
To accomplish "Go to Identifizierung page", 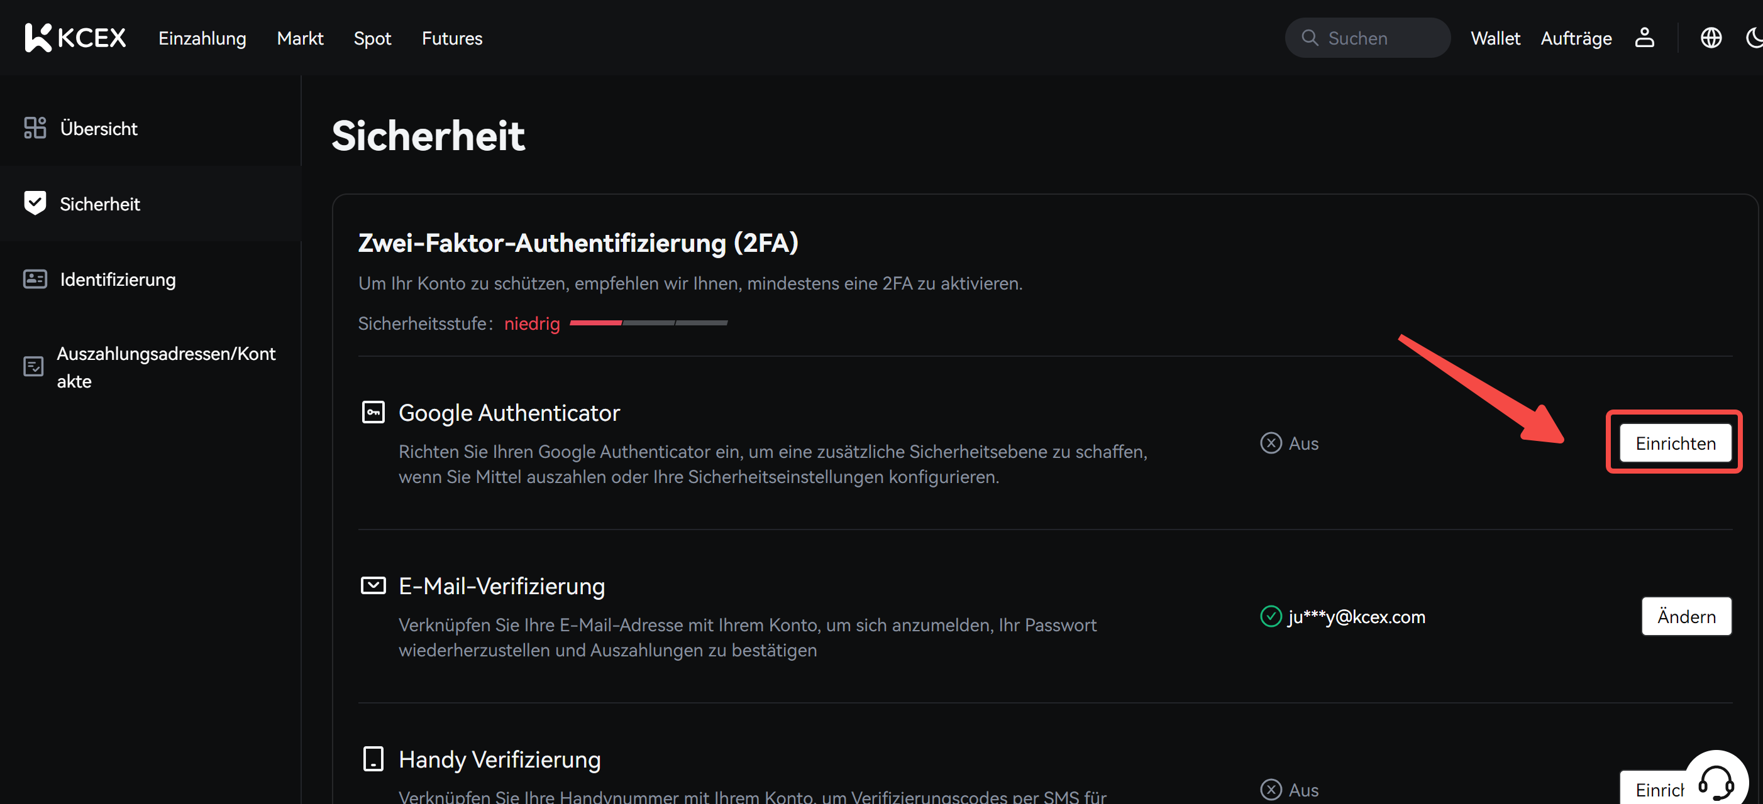I will coord(117,280).
